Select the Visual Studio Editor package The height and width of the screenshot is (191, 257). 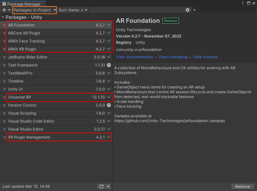(56, 129)
